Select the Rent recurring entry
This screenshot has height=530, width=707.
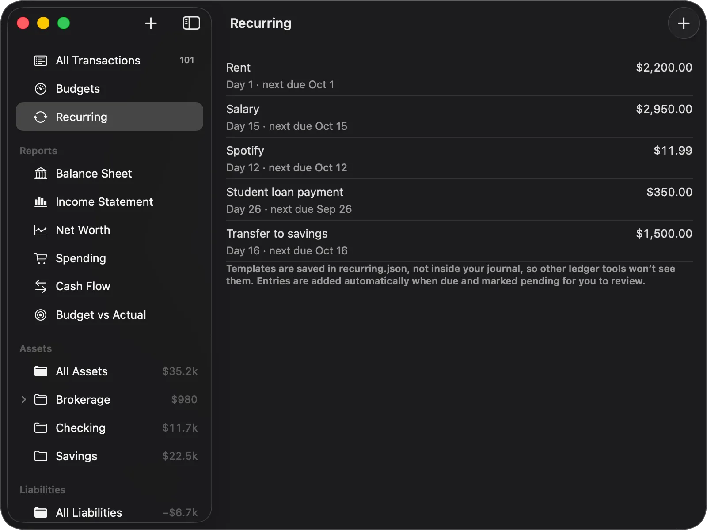[460, 76]
